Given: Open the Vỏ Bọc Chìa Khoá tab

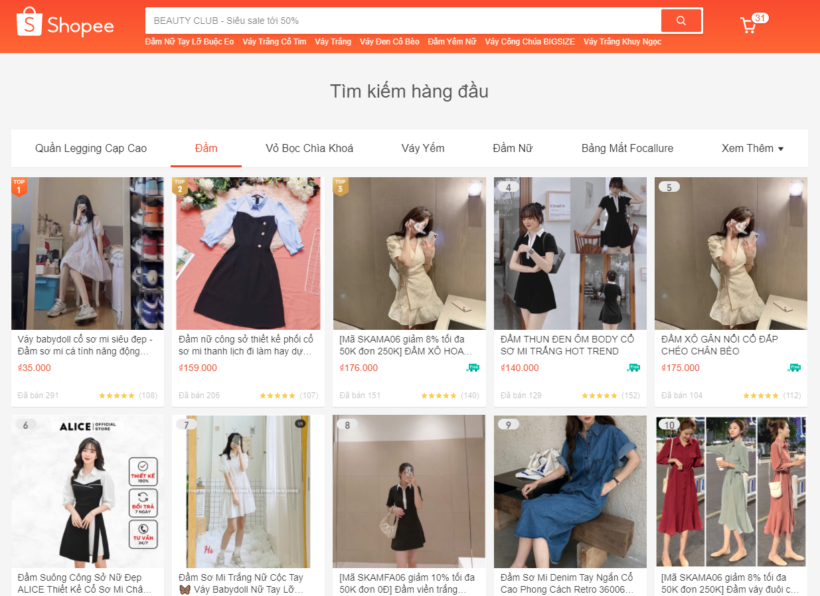Looking at the screenshot, I should (x=309, y=148).
